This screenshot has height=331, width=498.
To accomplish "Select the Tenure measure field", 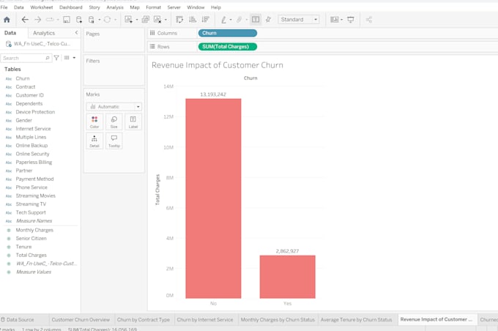I will tap(23, 247).
